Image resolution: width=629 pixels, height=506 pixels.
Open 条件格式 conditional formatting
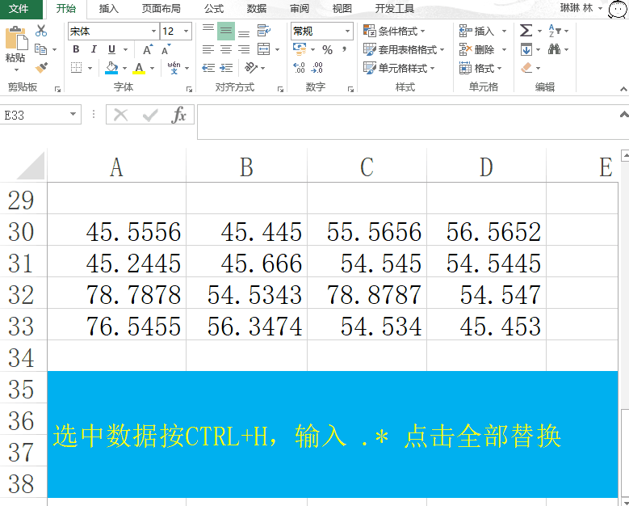coord(394,31)
